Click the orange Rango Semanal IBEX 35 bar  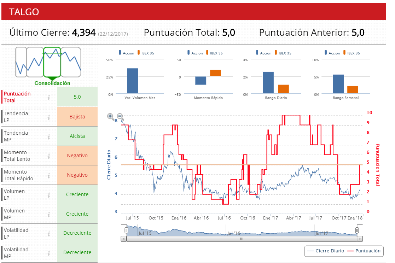point(353,90)
